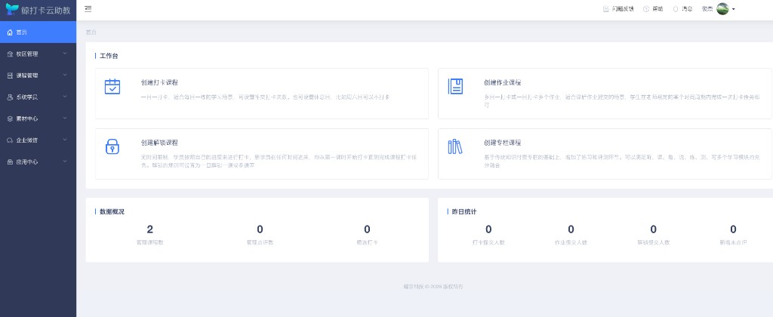Expand the 校区管理 submenu chevron
This screenshot has width=773, height=317.
click(65, 54)
